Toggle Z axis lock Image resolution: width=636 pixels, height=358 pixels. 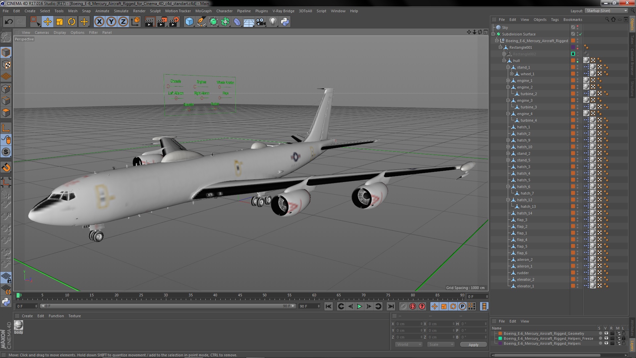coord(123,22)
